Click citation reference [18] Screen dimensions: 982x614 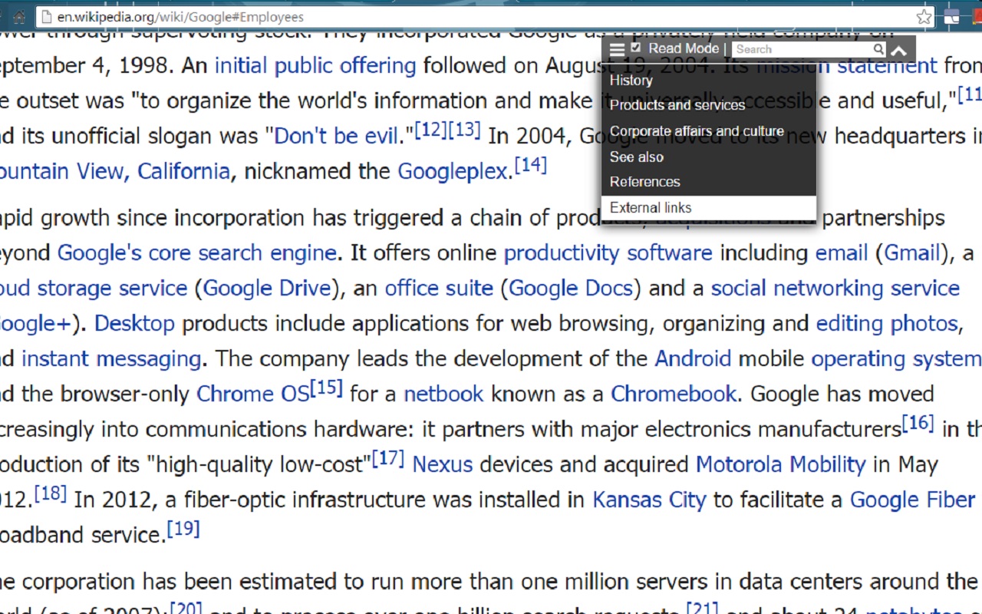[51, 493]
